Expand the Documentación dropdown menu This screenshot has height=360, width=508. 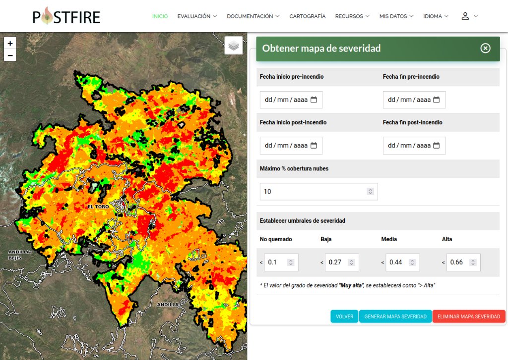point(253,16)
